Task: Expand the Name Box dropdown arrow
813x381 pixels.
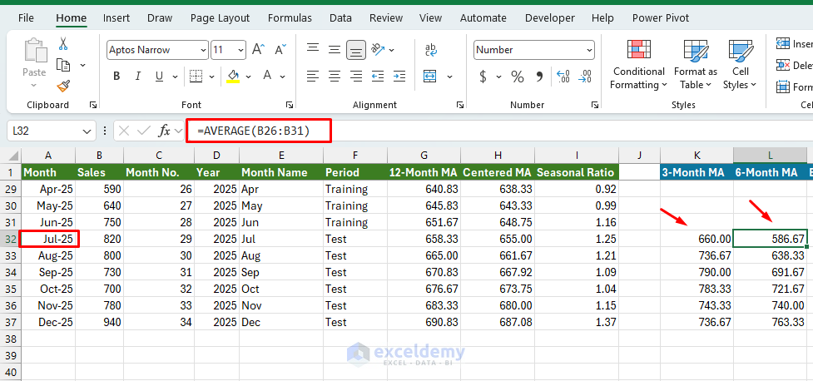Action: (x=87, y=131)
